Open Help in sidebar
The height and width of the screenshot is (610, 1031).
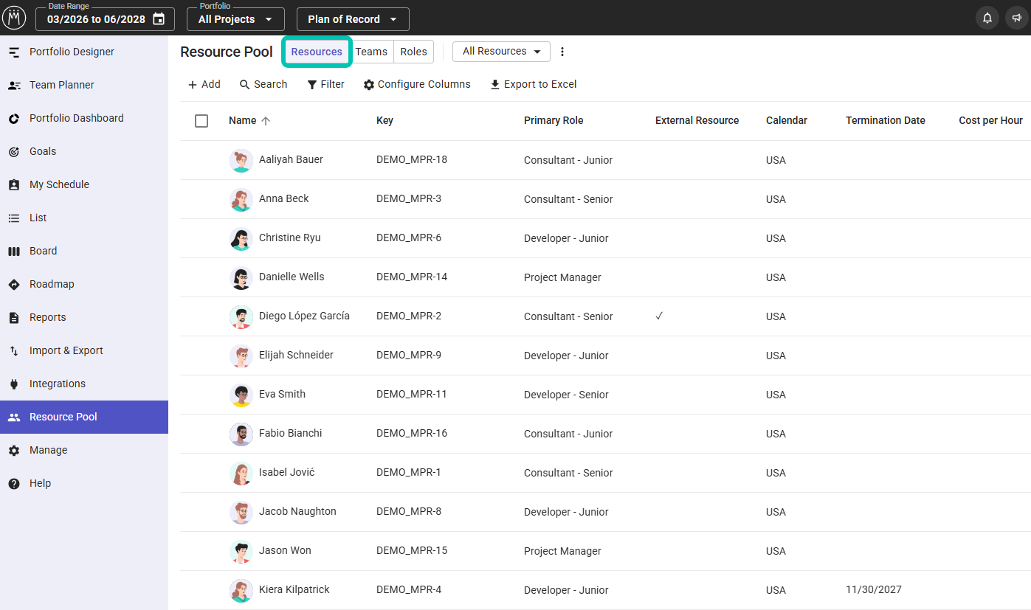pyautogui.click(x=84, y=483)
